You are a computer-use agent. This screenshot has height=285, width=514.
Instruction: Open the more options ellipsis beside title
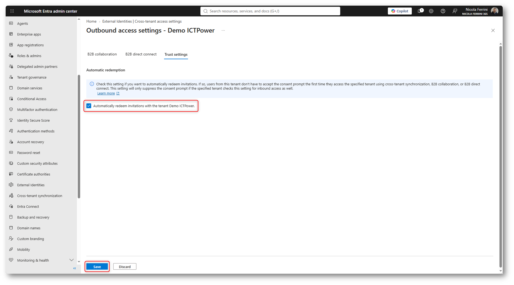click(223, 30)
